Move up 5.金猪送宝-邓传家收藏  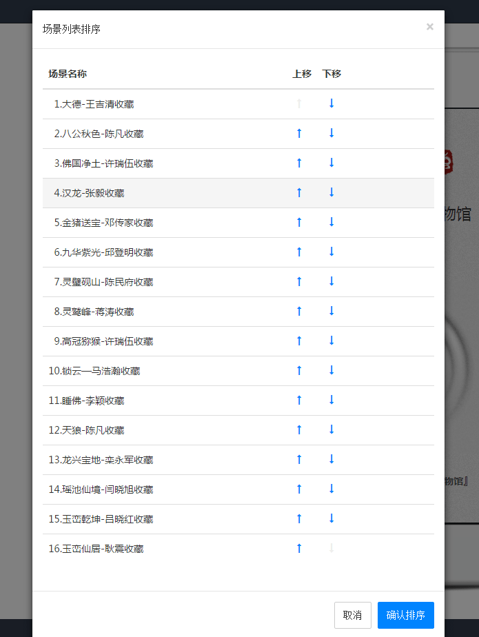tap(299, 222)
